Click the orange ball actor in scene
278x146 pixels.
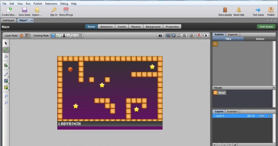click(x=70, y=69)
